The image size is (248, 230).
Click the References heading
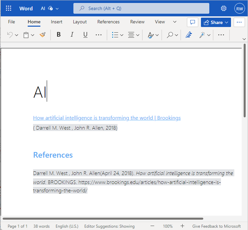(x=53, y=155)
